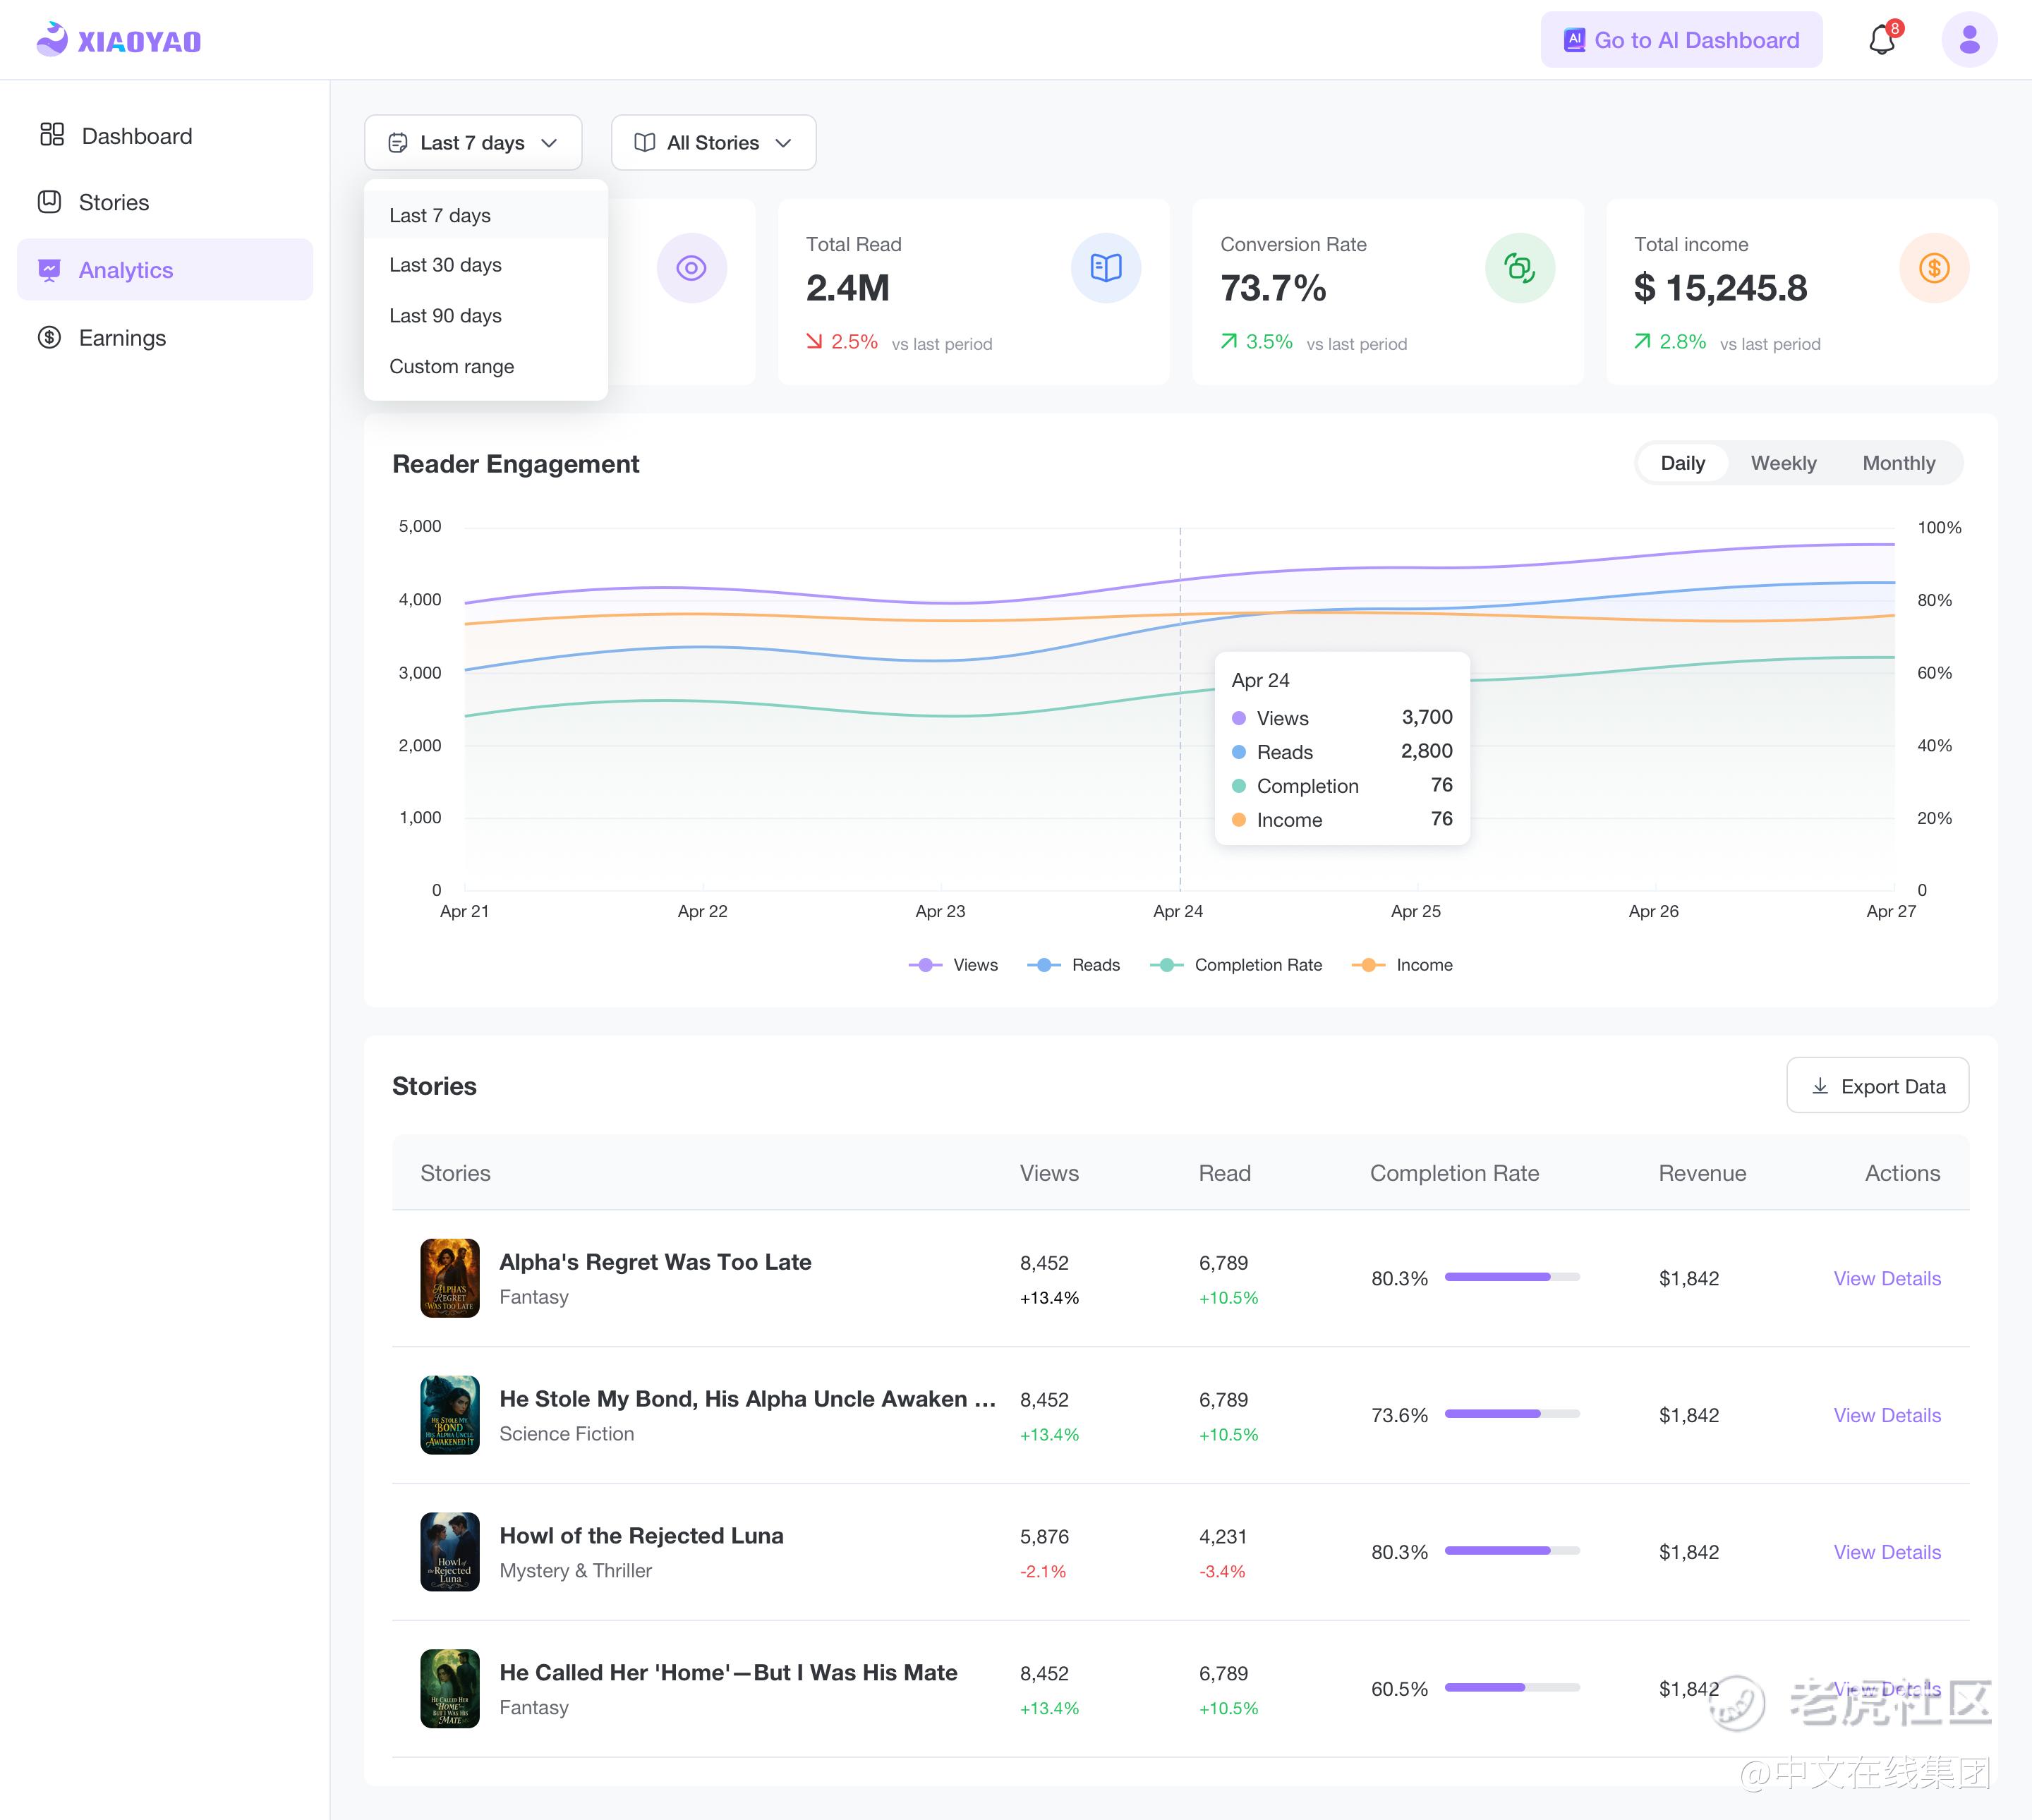Click the Total income dollar icon
The width and height of the screenshot is (2032, 1820).
(1933, 268)
